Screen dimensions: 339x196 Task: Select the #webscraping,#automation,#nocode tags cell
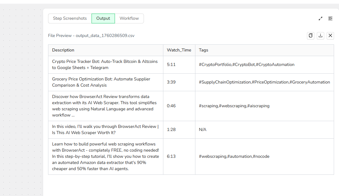click(x=234, y=157)
